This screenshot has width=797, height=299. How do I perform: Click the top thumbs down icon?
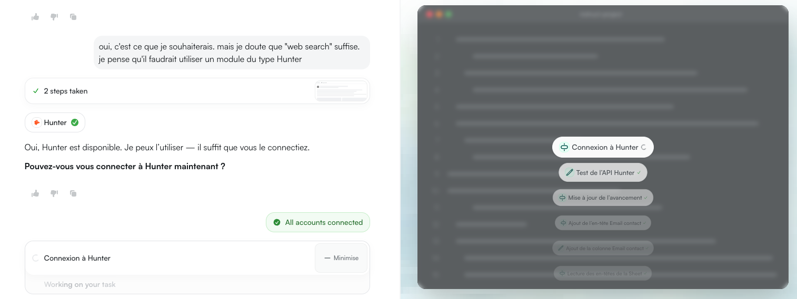(54, 17)
